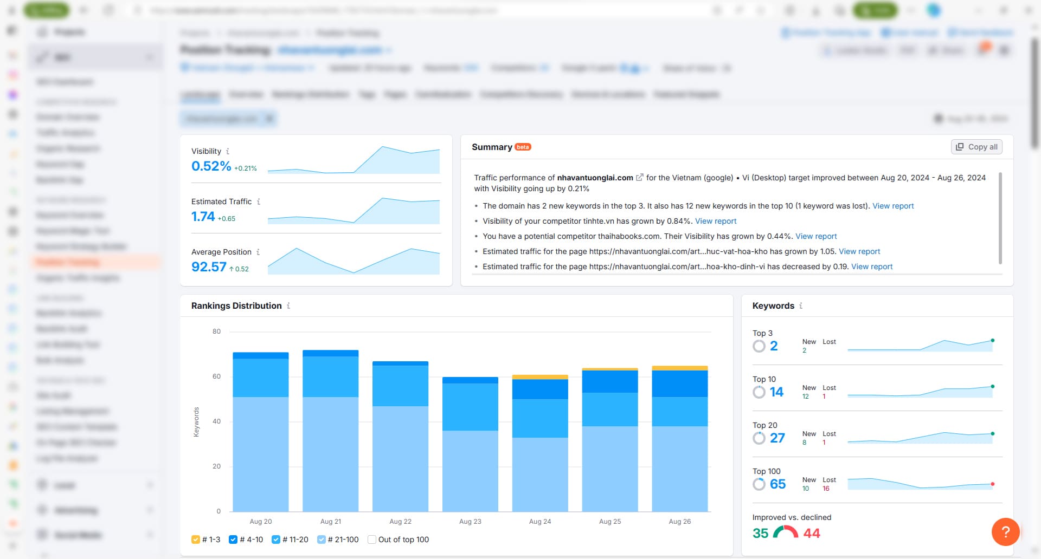Click the Keywords panel info icon
Screen dimensions: 1041x559
pyautogui.click(x=801, y=306)
